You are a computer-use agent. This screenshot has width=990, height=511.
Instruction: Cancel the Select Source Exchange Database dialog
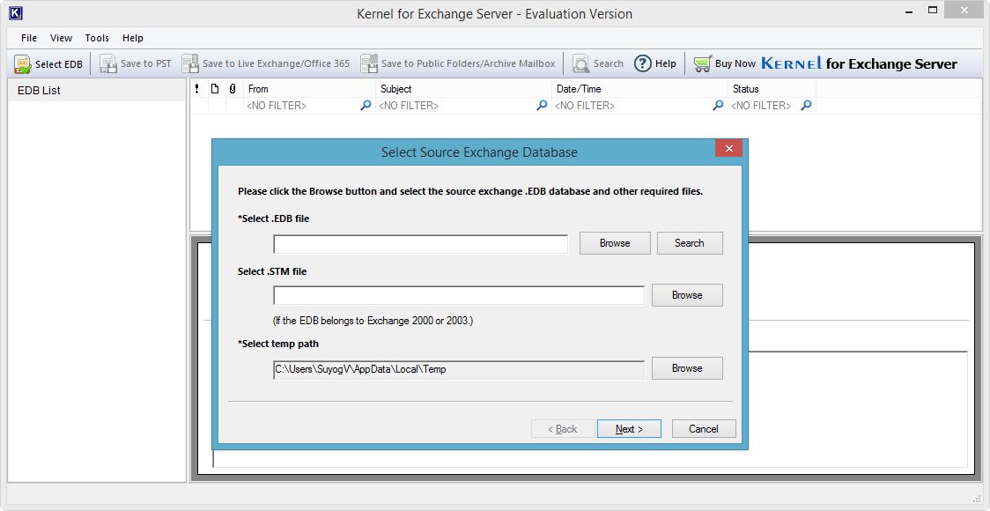[x=704, y=429]
